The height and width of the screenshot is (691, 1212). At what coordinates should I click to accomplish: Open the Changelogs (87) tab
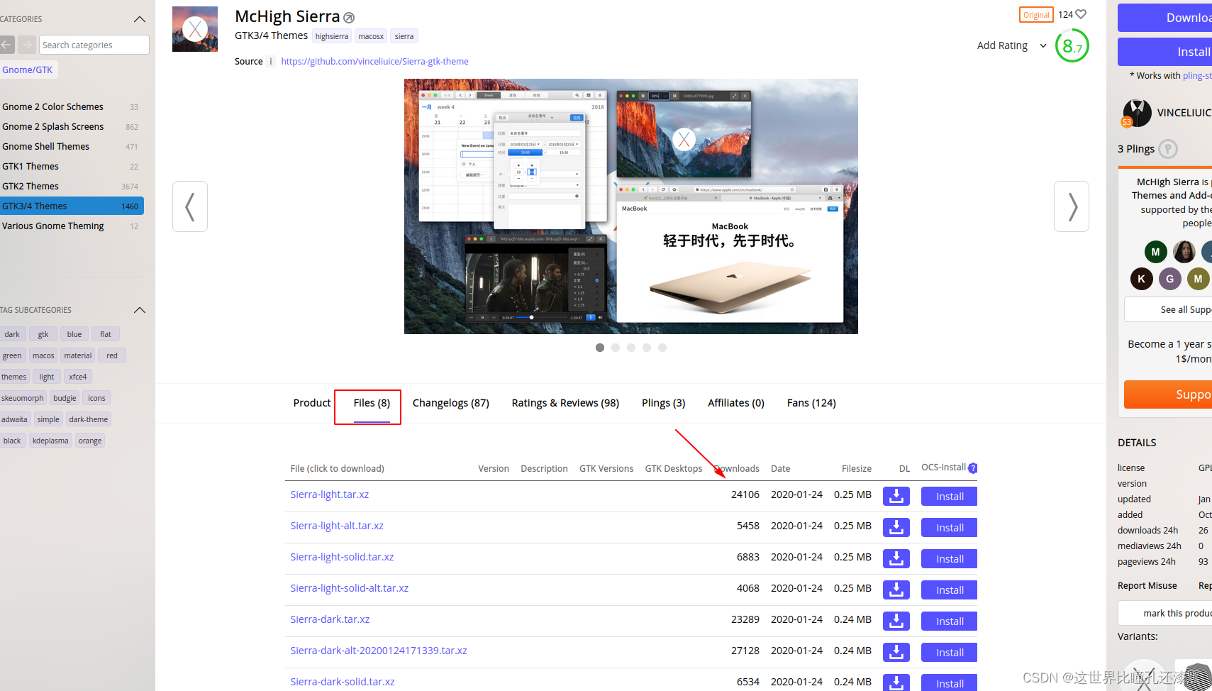(x=451, y=403)
